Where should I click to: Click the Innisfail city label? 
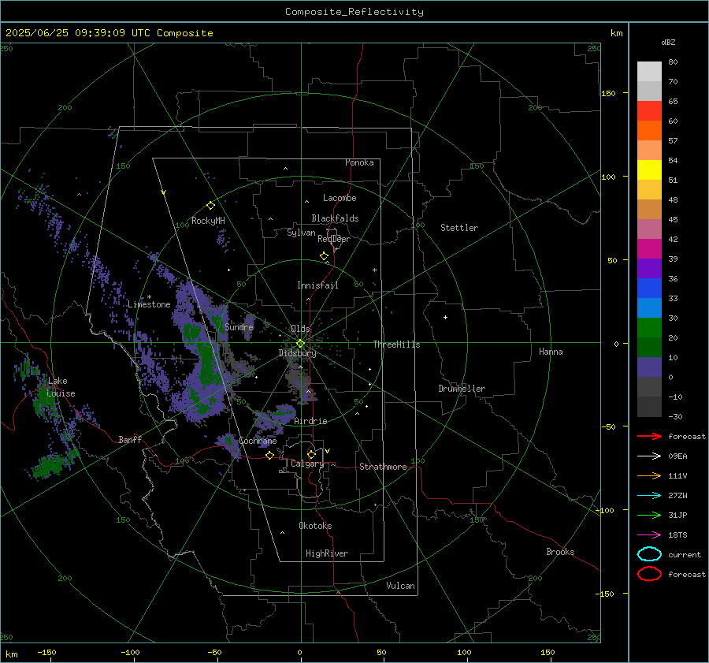317,285
